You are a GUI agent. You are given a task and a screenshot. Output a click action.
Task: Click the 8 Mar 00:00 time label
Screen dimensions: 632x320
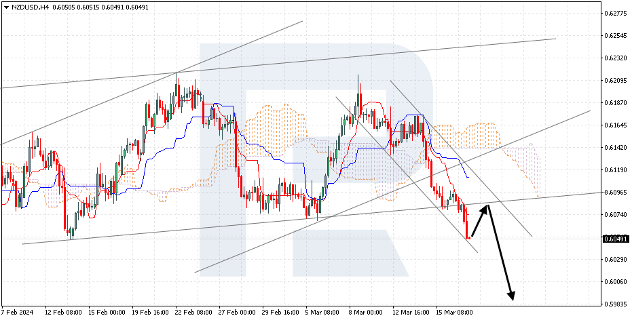pos(367,312)
